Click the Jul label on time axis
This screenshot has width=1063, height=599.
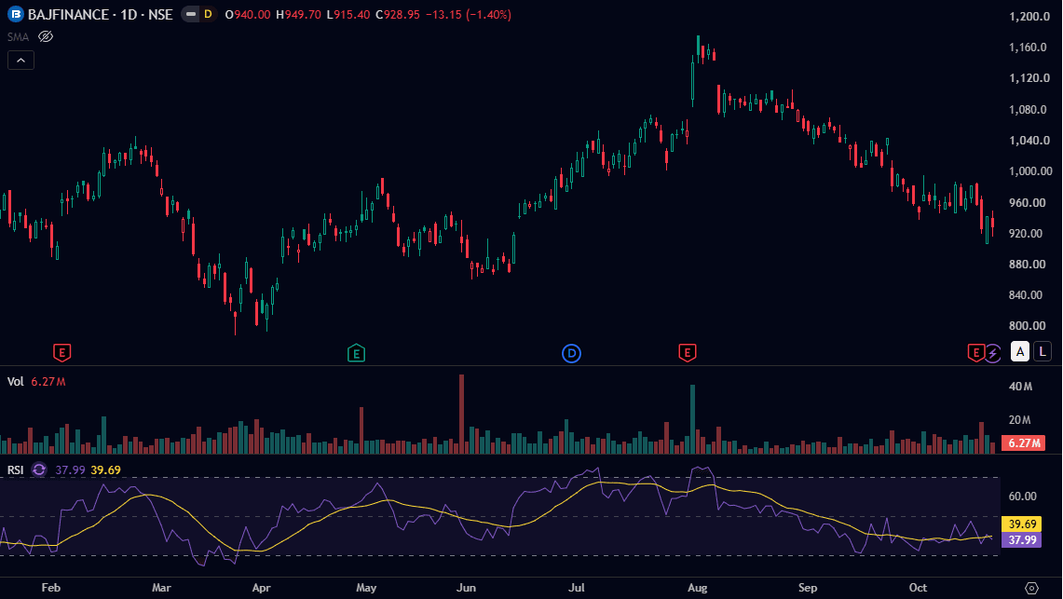coord(577,588)
